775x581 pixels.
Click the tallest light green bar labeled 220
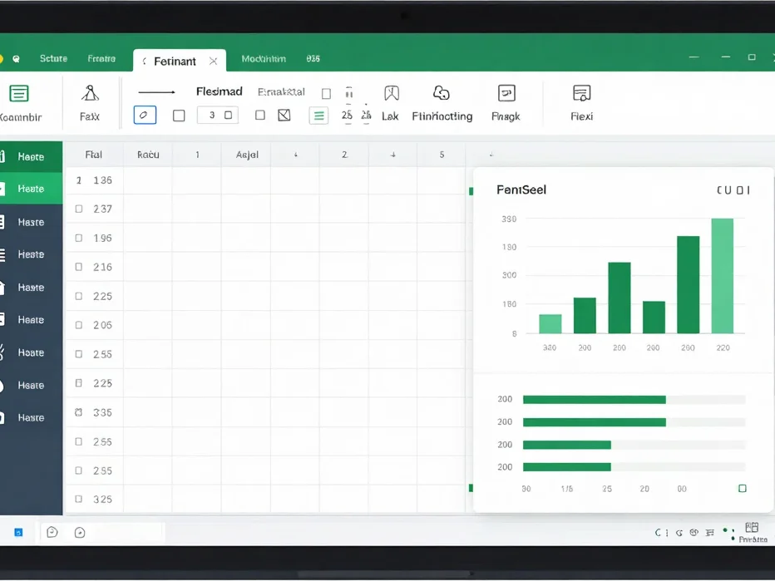(x=722, y=276)
